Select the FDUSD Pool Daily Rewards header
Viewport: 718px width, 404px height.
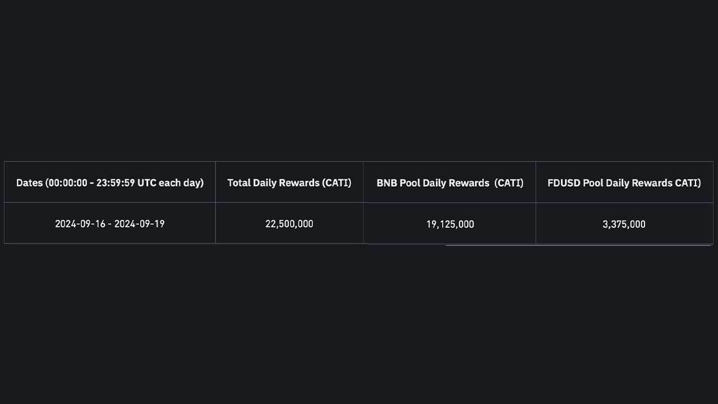tap(624, 182)
